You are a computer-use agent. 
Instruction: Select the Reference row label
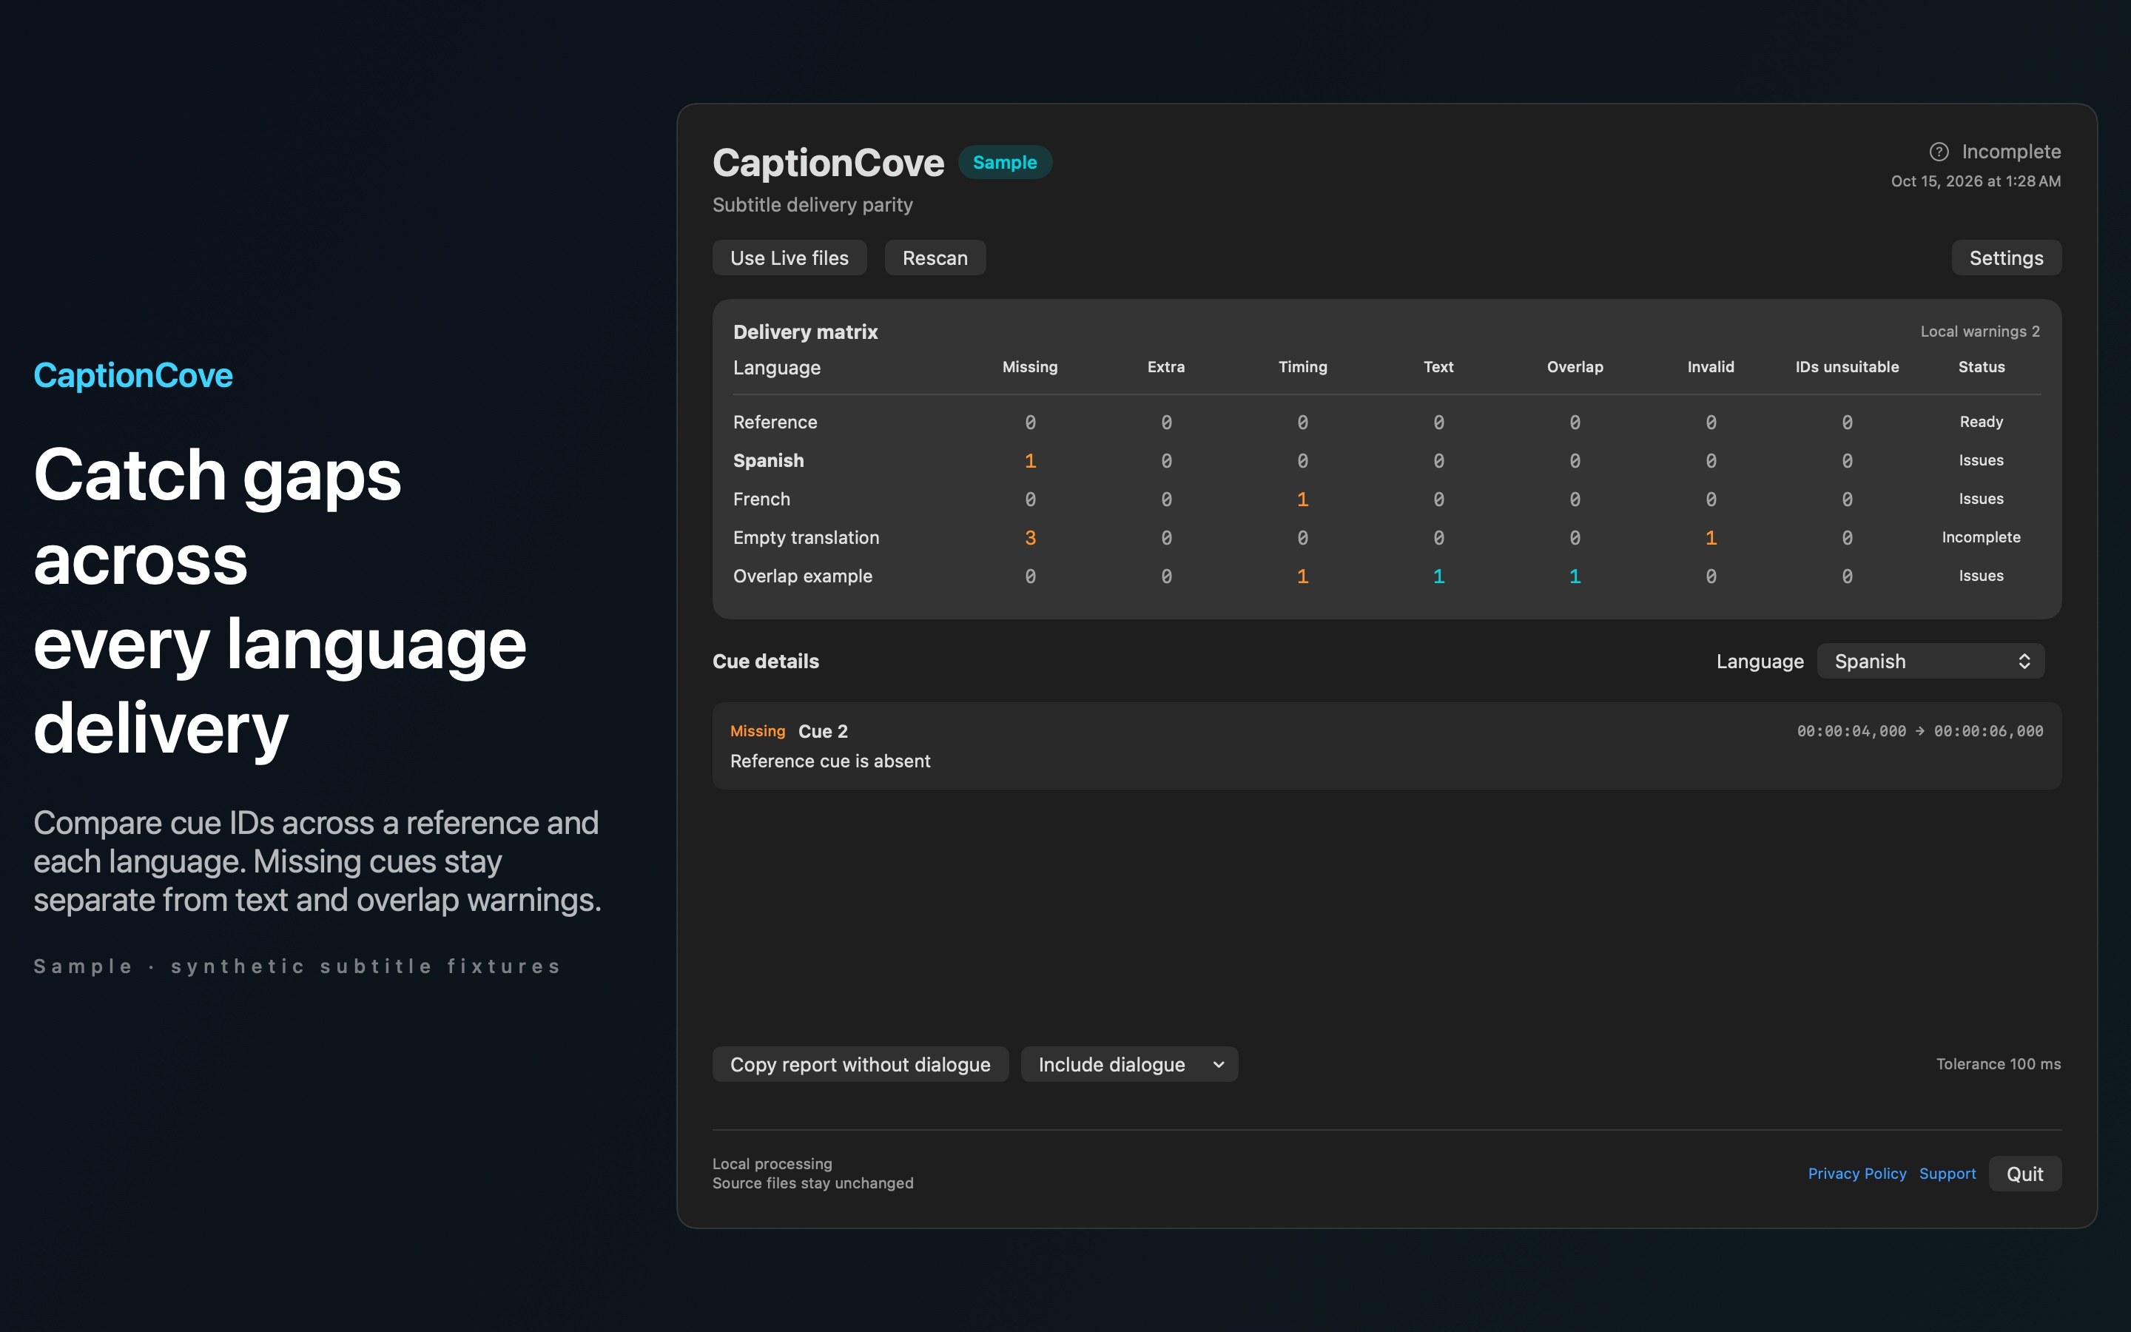point(775,422)
